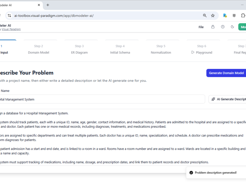Toggle dark mode with the moon icon

(232, 27)
